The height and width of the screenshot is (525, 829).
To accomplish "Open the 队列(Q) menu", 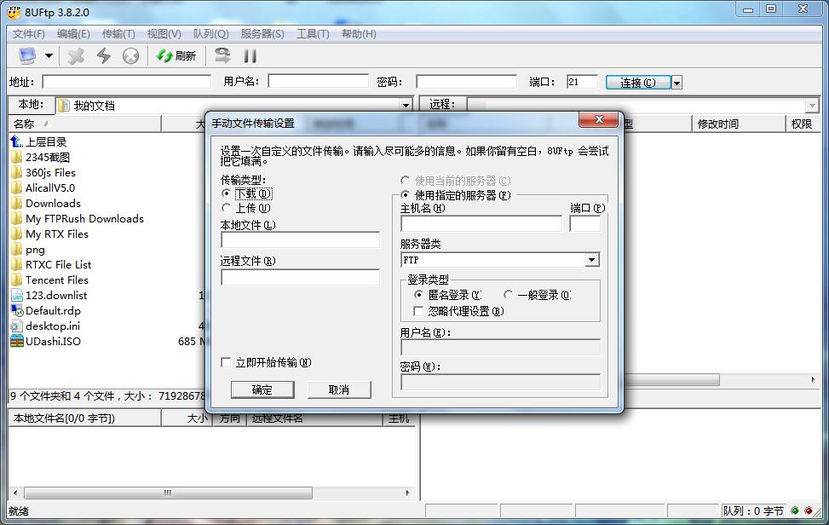I will [210, 34].
